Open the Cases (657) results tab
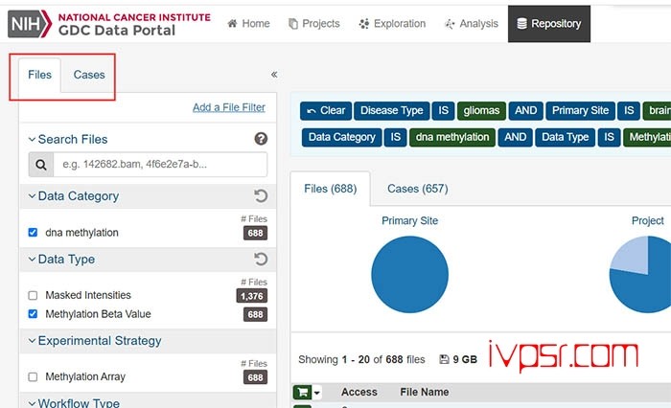 click(x=418, y=189)
